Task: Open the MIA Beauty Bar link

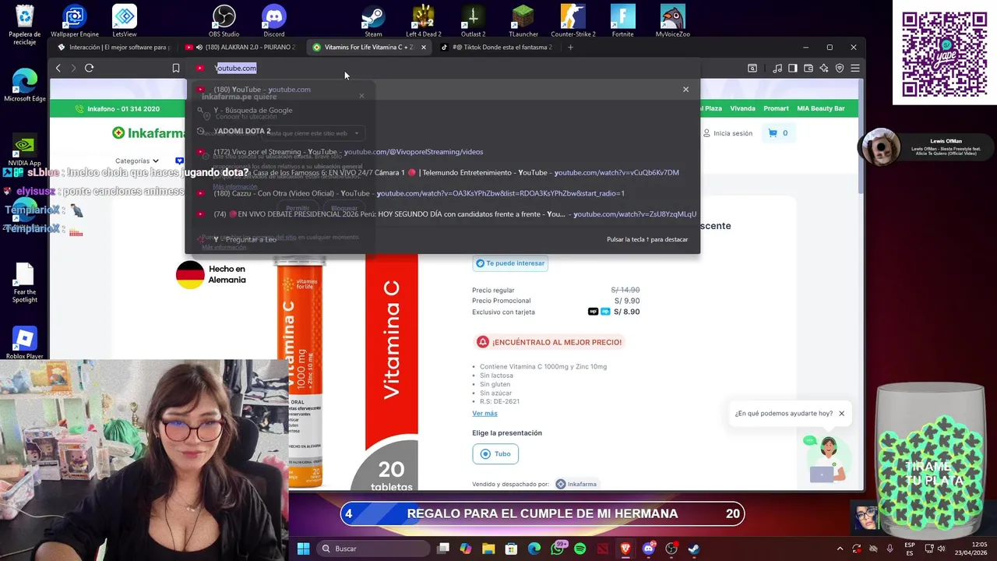Action: [821, 108]
